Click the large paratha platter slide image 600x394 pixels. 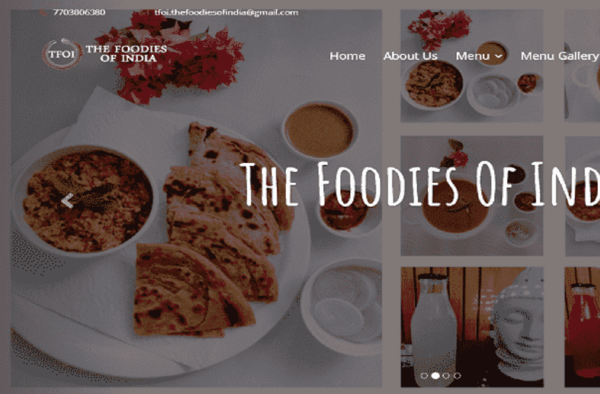(196, 198)
